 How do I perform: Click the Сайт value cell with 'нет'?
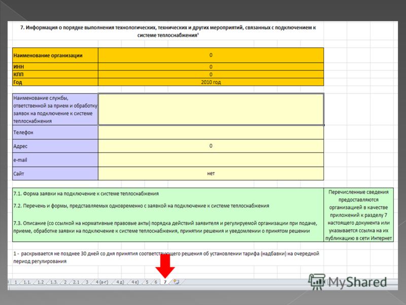pyautogui.click(x=211, y=173)
